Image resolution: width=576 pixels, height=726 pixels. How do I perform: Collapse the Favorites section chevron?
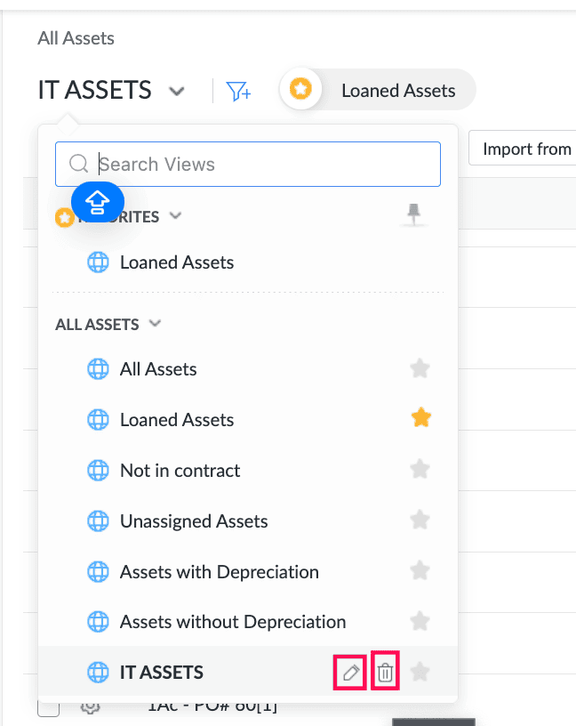click(x=175, y=215)
